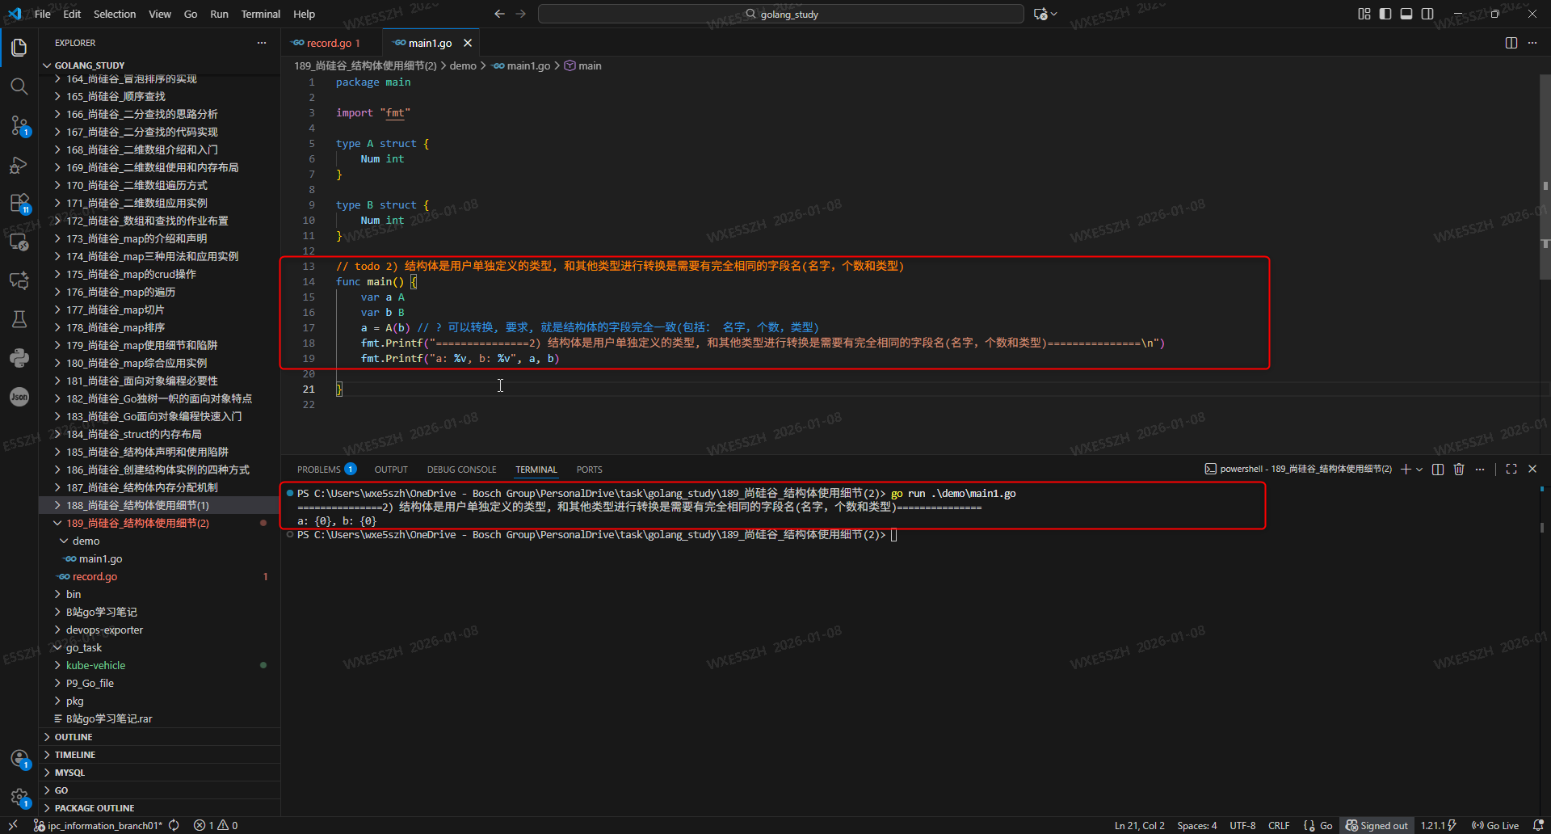Open the Testing flask view
The image size is (1551, 834).
click(x=19, y=319)
